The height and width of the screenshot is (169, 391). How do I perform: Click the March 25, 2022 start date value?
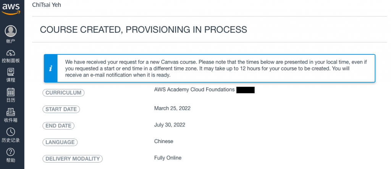(172, 108)
